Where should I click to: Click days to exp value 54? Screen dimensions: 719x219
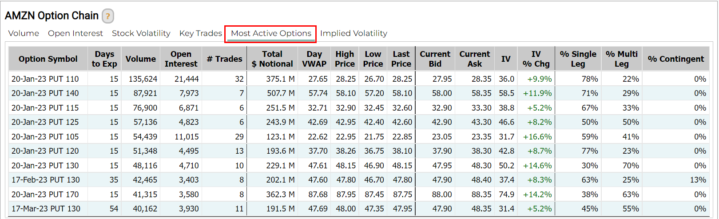click(x=114, y=208)
